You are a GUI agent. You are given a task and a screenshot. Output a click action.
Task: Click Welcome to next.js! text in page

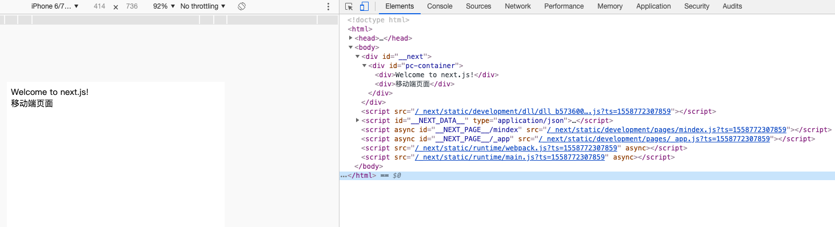click(x=50, y=92)
